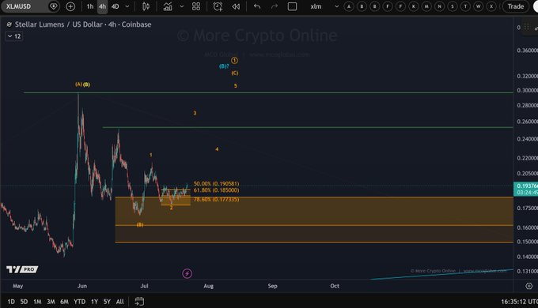Open time axis settings gear icon

529,286
